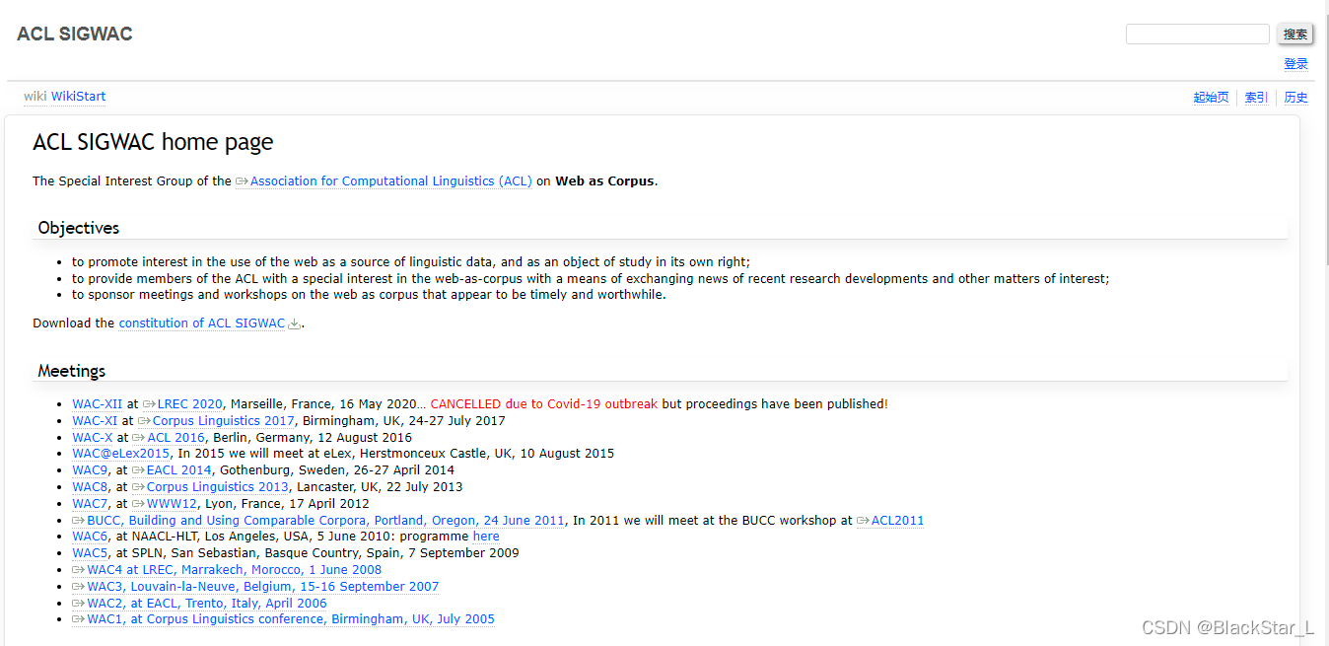Screen dimensions: 1329x646
Task: Open the WAC5 meeting page
Action: click(90, 553)
